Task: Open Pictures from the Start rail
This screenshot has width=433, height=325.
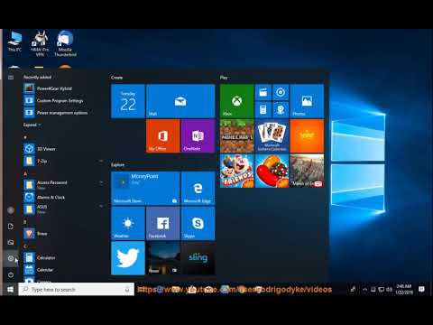Action: (x=11, y=242)
